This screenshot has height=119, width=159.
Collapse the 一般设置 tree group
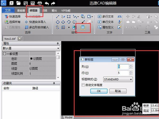pos(4,54)
